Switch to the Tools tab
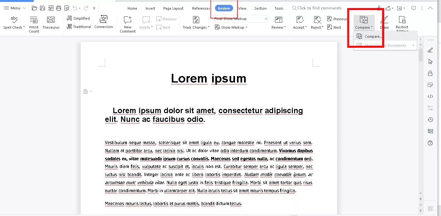This screenshot has width=441, height=216. (x=279, y=8)
